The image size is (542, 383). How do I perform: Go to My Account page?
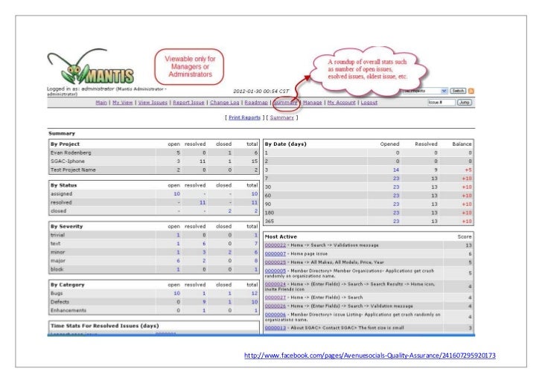coord(341,103)
